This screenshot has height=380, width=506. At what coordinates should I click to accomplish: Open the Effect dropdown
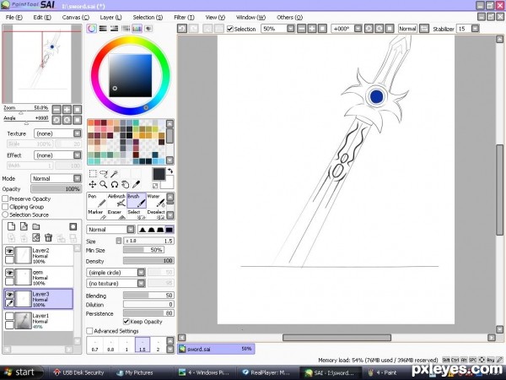77,155
